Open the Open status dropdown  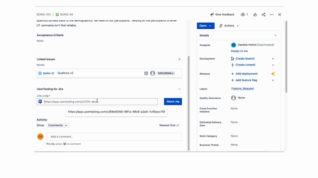[x=205, y=25]
